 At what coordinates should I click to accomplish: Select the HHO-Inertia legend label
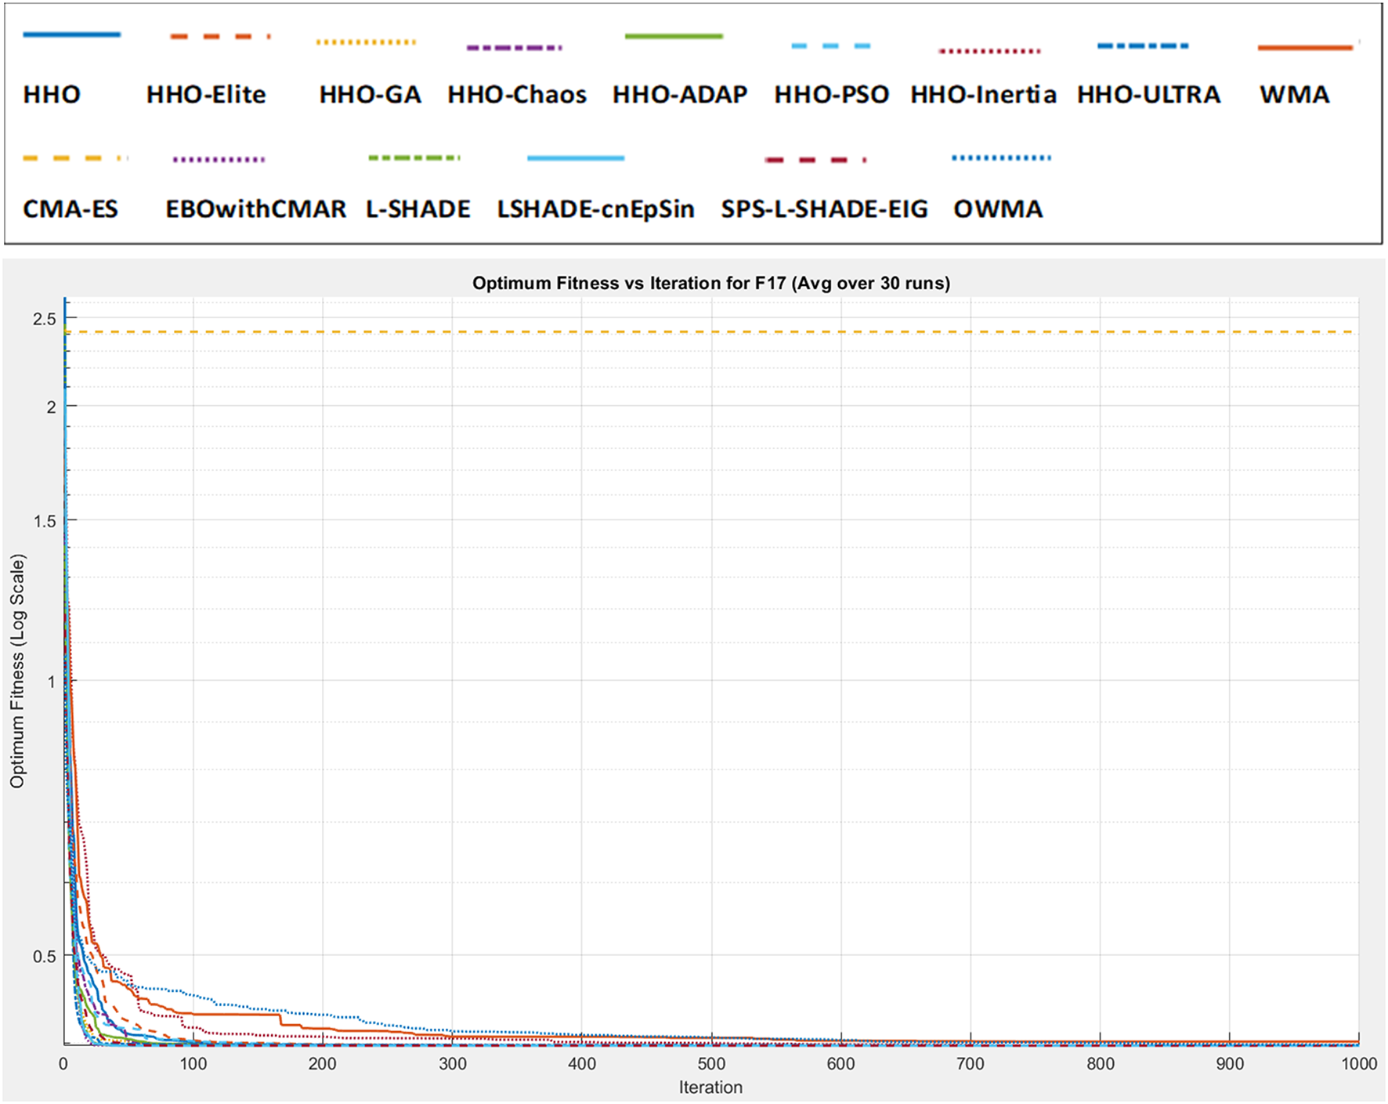[x=983, y=95]
